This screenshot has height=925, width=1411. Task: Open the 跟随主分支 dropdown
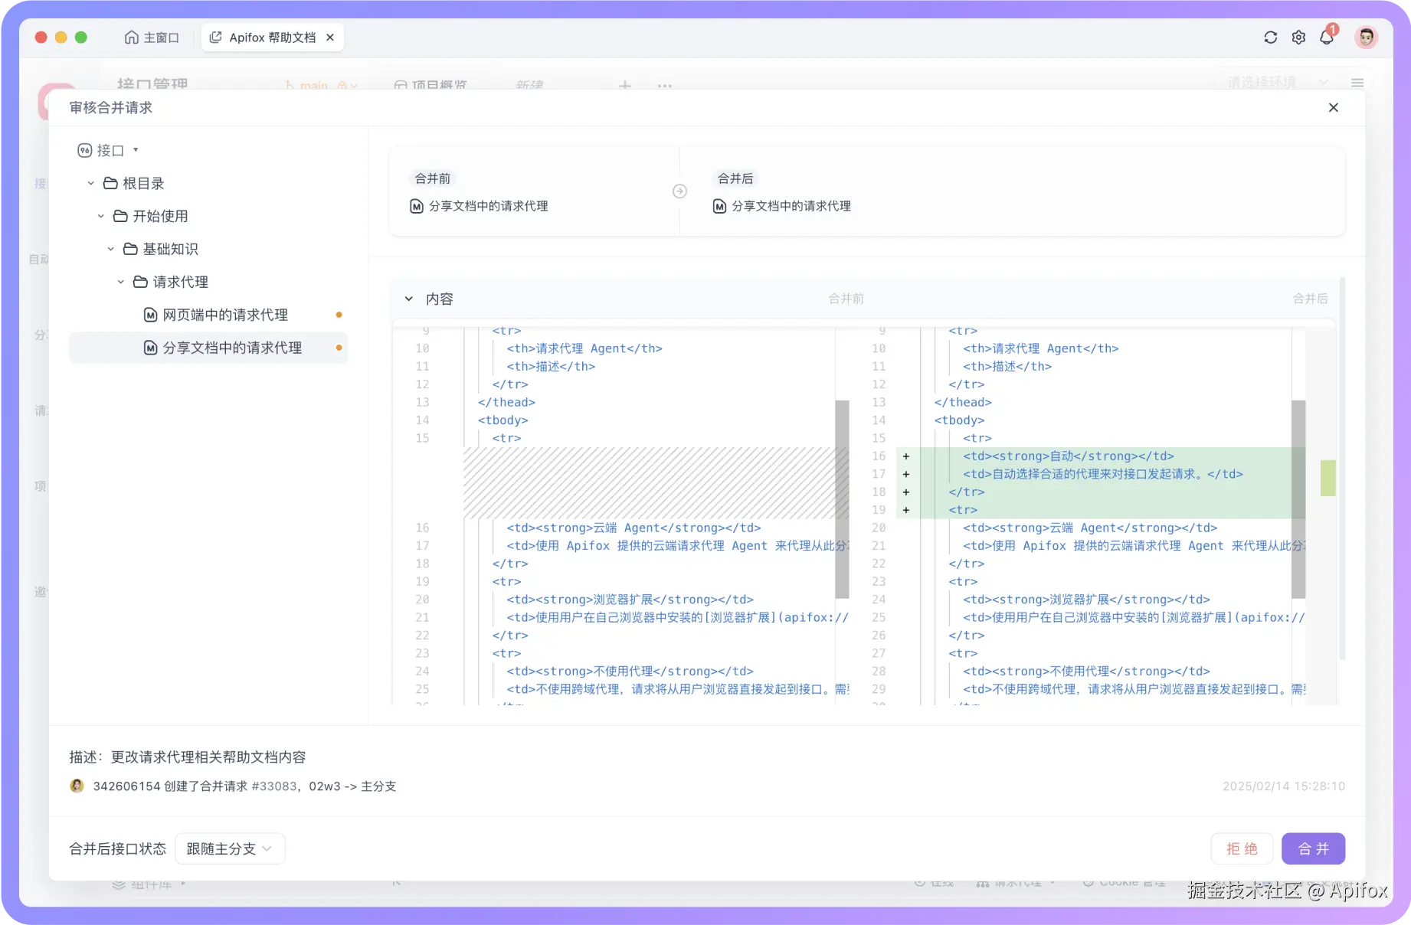[x=229, y=848]
